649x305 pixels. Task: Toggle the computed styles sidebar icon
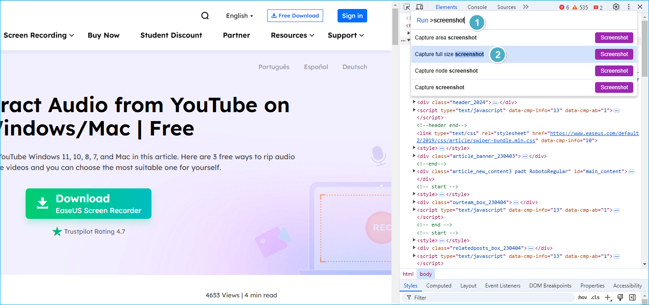pos(632,297)
